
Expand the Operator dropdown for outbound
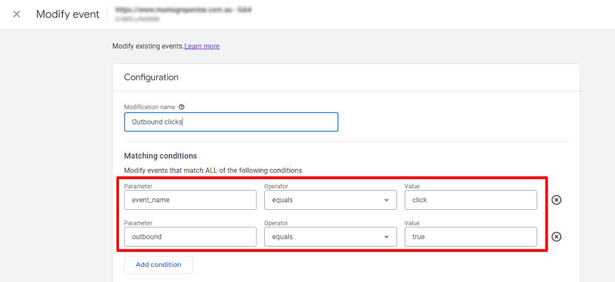330,237
